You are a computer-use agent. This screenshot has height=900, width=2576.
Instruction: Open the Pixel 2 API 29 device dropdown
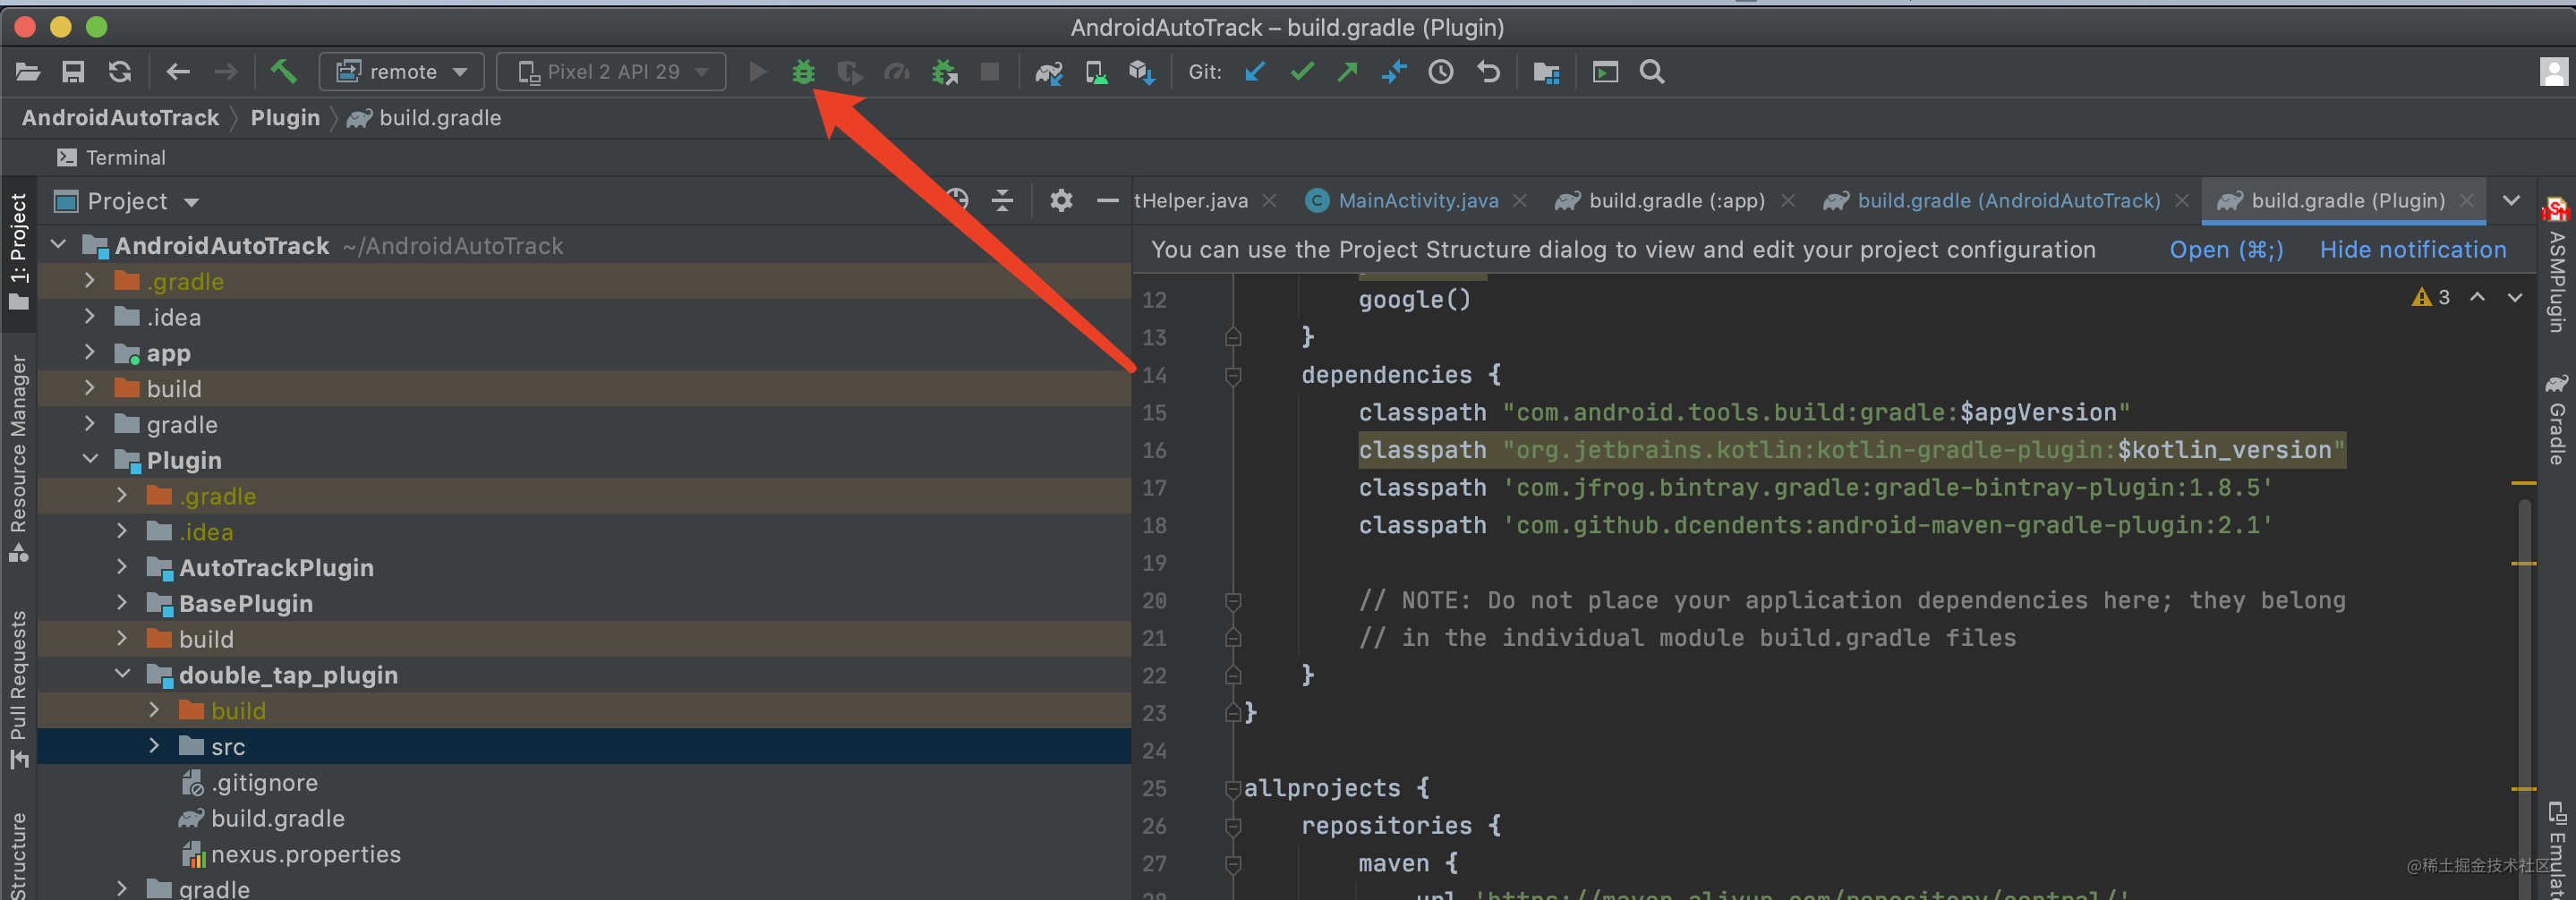click(x=611, y=71)
